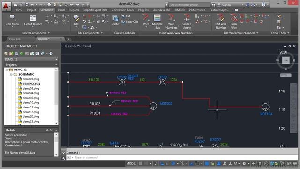Click the command line wrench customize icon
Image resolution: width=300 pixels, height=169 pixels.
coord(64,158)
